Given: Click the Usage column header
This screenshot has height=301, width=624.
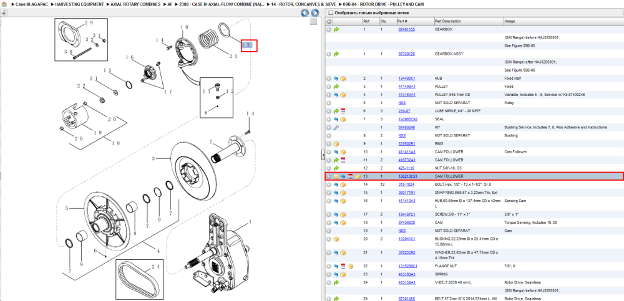Looking at the screenshot, I should tap(509, 21).
